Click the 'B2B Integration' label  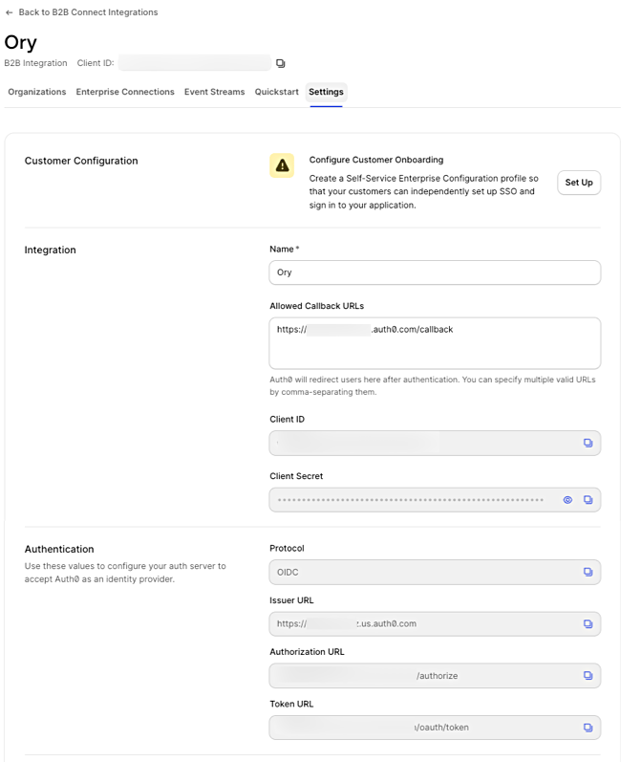pyautogui.click(x=35, y=63)
